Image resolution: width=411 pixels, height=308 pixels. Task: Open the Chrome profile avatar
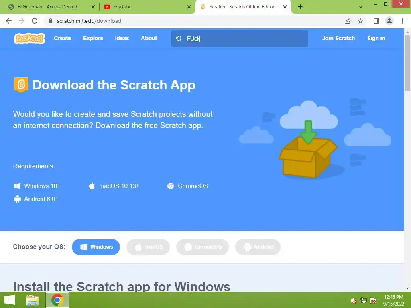pos(389,21)
